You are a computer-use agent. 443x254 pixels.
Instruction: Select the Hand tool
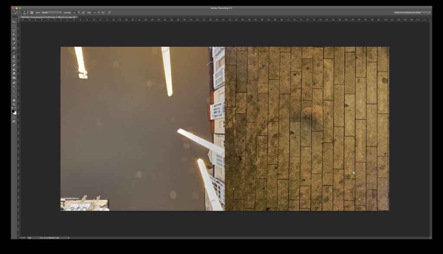[x=14, y=100]
